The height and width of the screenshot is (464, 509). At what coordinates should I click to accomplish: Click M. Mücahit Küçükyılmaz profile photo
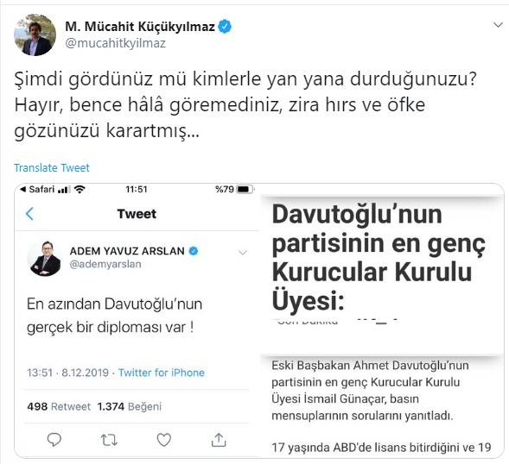(x=35, y=34)
